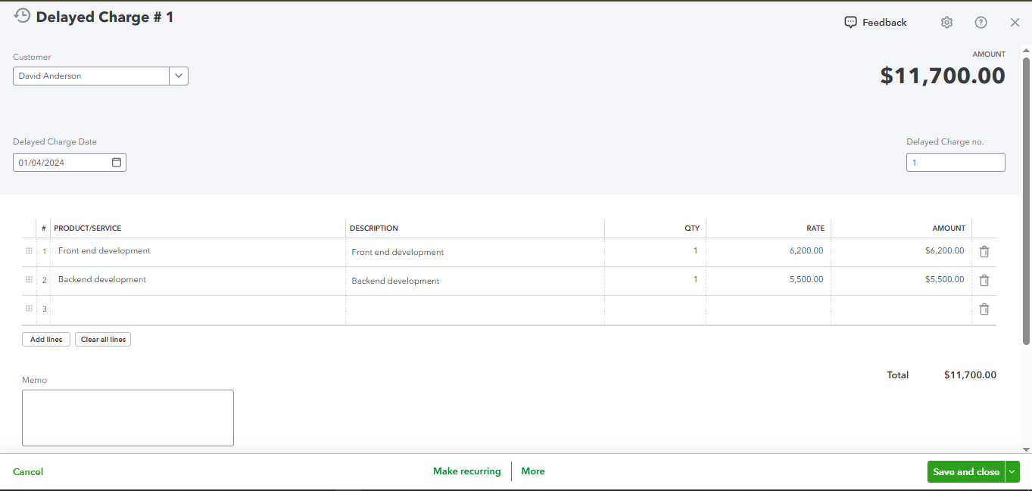Open the settings gear icon
1032x491 pixels.
point(946,23)
